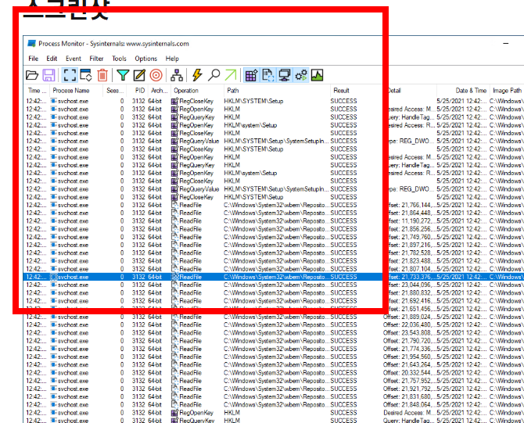Click the Image Path column header
The height and width of the screenshot is (423, 524).
(x=507, y=91)
